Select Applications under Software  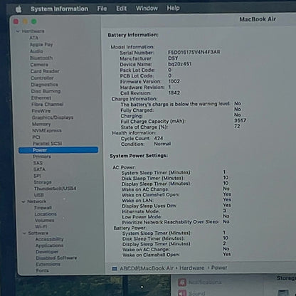pos(49,245)
